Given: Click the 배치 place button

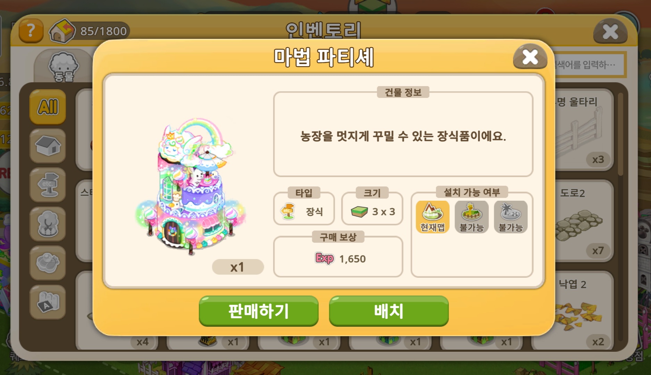Looking at the screenshot, I should click(389, 311).
